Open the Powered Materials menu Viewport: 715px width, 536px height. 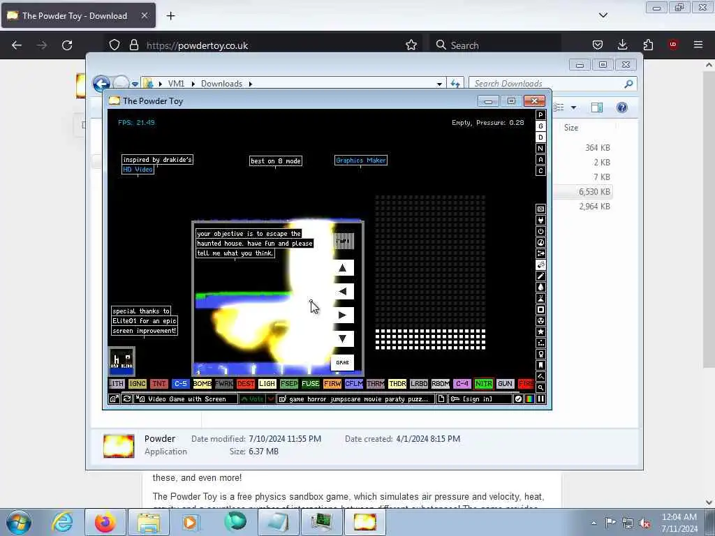(x=540, y=231)
